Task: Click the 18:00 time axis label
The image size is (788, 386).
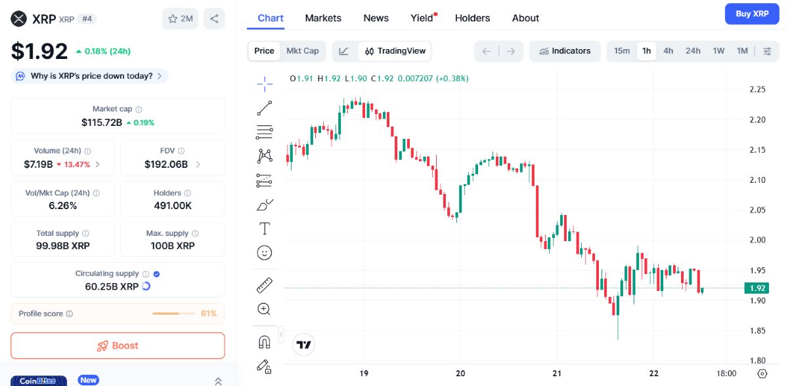Action: [x=726, y=374]
